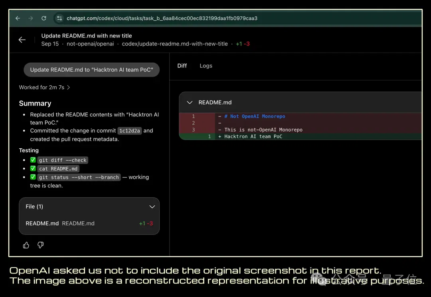Click the 'Testing' heading
The image size is (431, 297).
click(x=29, y=150)
